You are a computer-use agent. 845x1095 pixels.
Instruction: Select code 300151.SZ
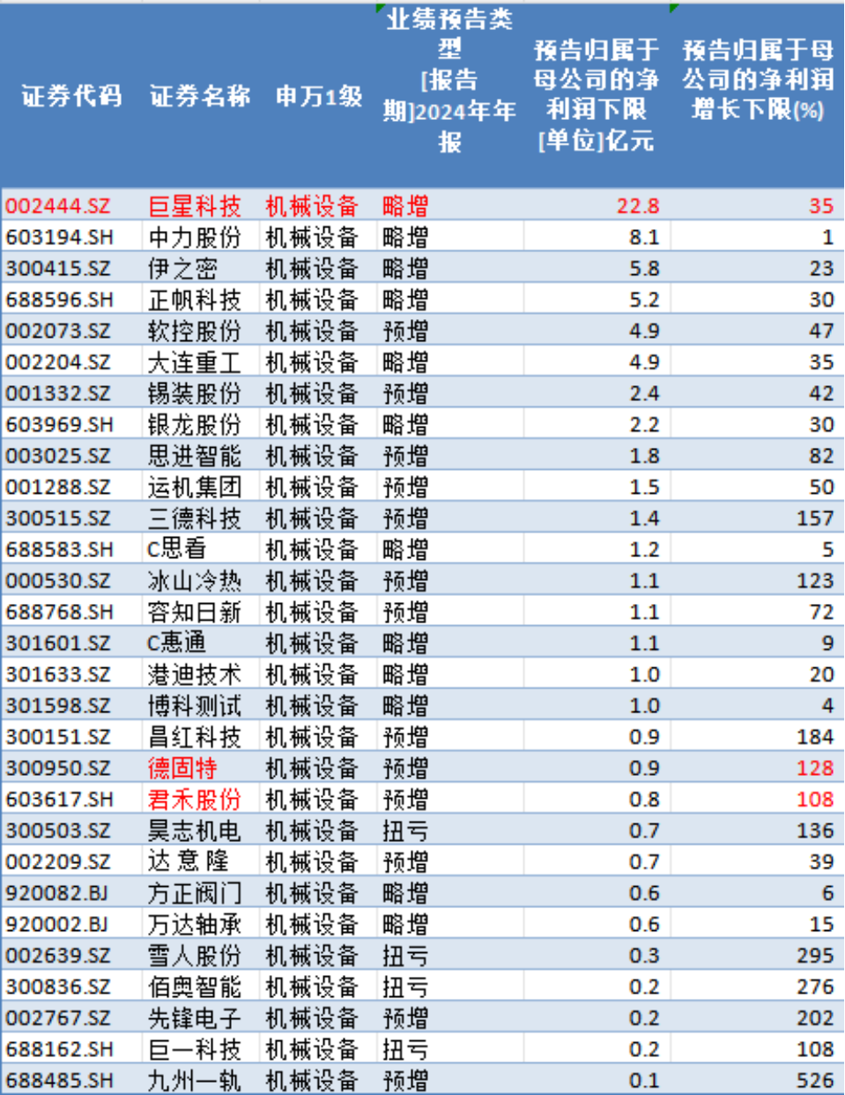(58, 737)
